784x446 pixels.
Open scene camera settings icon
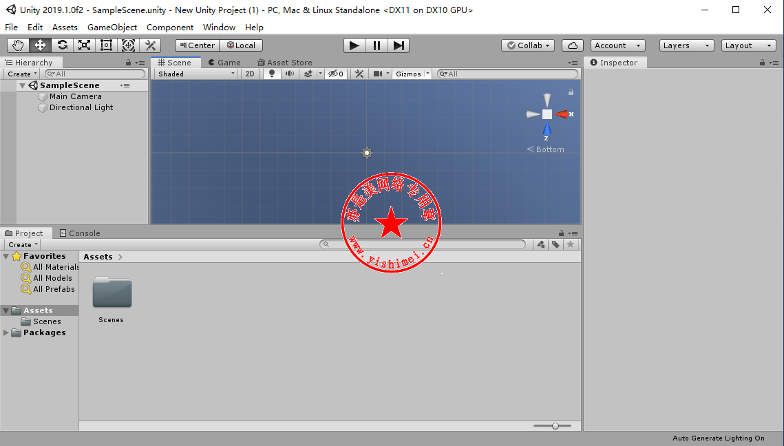tap(377, 74)
